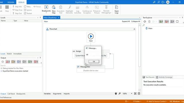Click the overview icon in the designer
Screen dimensions: 184x103
(x=139, y=94)
